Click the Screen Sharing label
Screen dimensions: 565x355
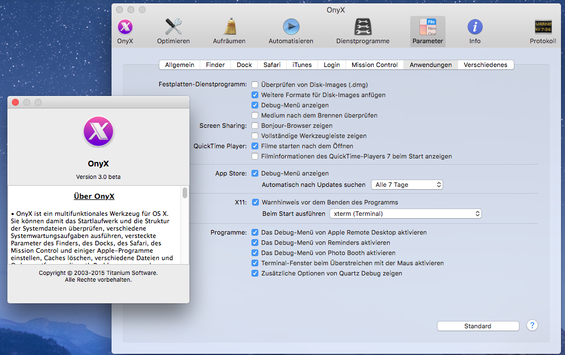223,126
